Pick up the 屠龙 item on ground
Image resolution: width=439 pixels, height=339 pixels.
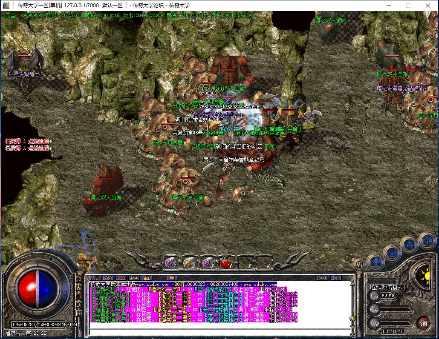[208, 160]
